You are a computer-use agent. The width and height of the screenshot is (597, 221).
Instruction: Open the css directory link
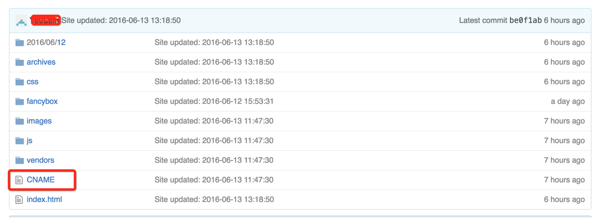point(32,82)
